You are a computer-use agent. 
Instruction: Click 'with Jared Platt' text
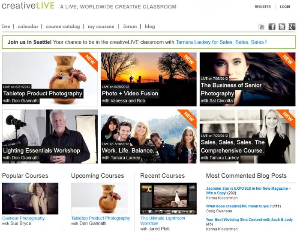point(155,229)
